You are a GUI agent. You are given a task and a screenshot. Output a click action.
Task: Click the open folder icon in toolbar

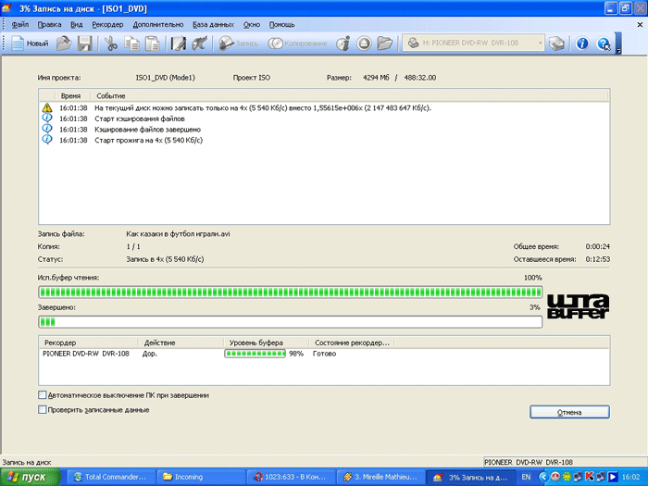pos(64,44)
